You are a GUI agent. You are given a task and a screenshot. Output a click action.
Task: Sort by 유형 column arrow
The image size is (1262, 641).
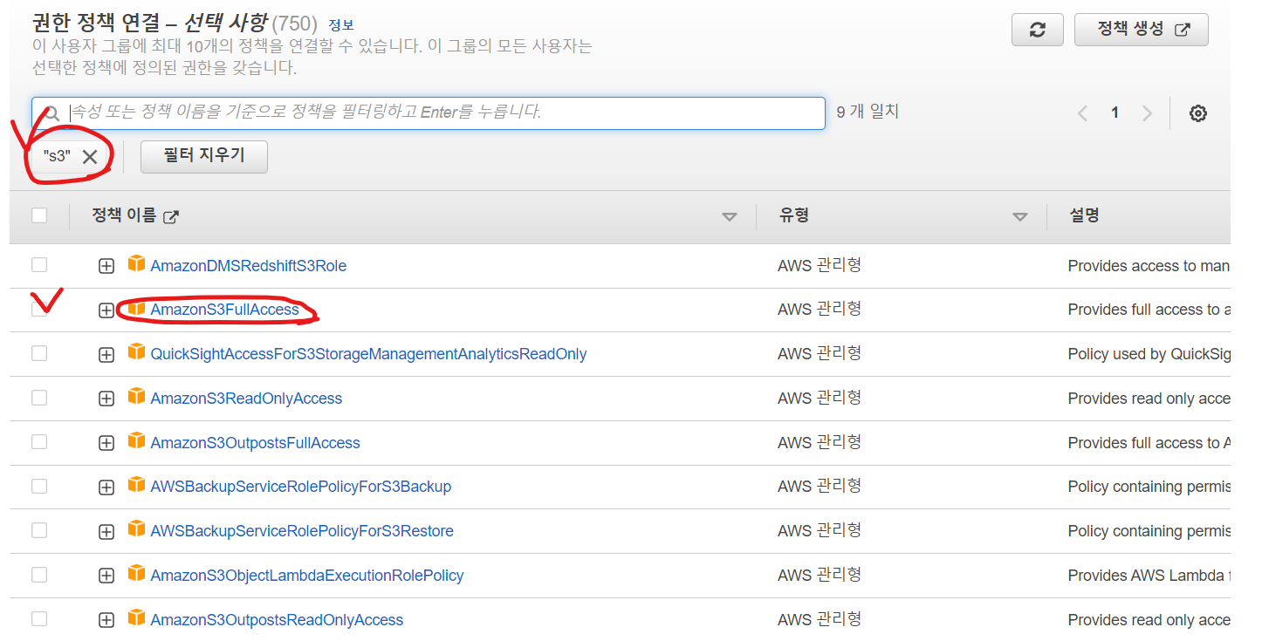click(1020, 217)
